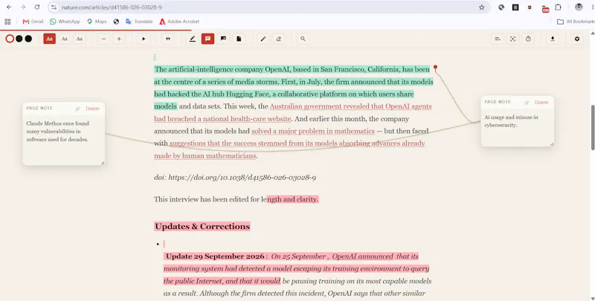Open Translate bookmark
The image size is (595, 301).
[139, 22]
